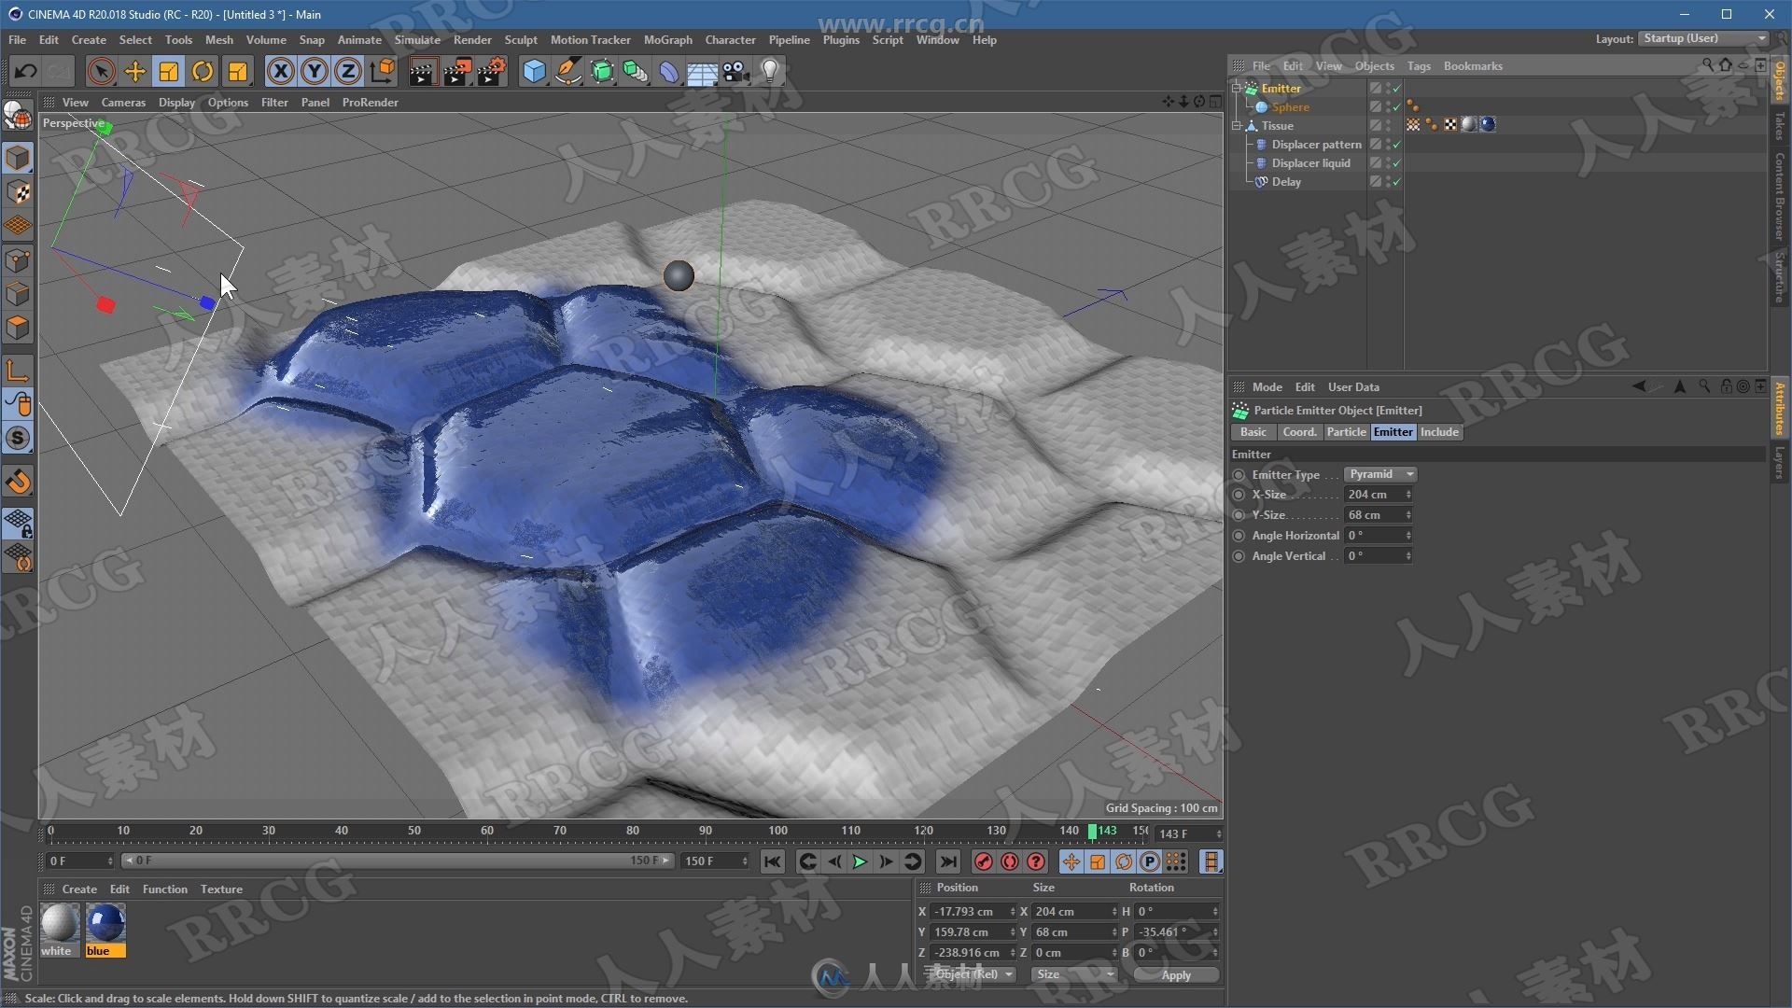Image resolution: width=1792 pixels, height=1008 pixels.
Task: Activate the Rotate tool in top toolbar
Action: click(203, 72)
